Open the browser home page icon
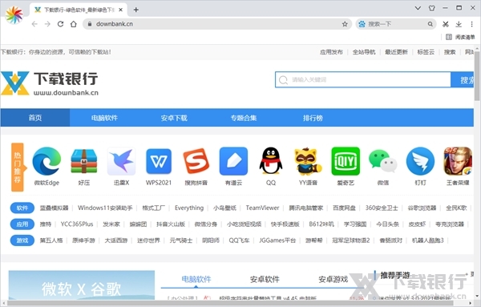Image resolution: width=481 pixels, height=307 pixels. coord(74,24)
